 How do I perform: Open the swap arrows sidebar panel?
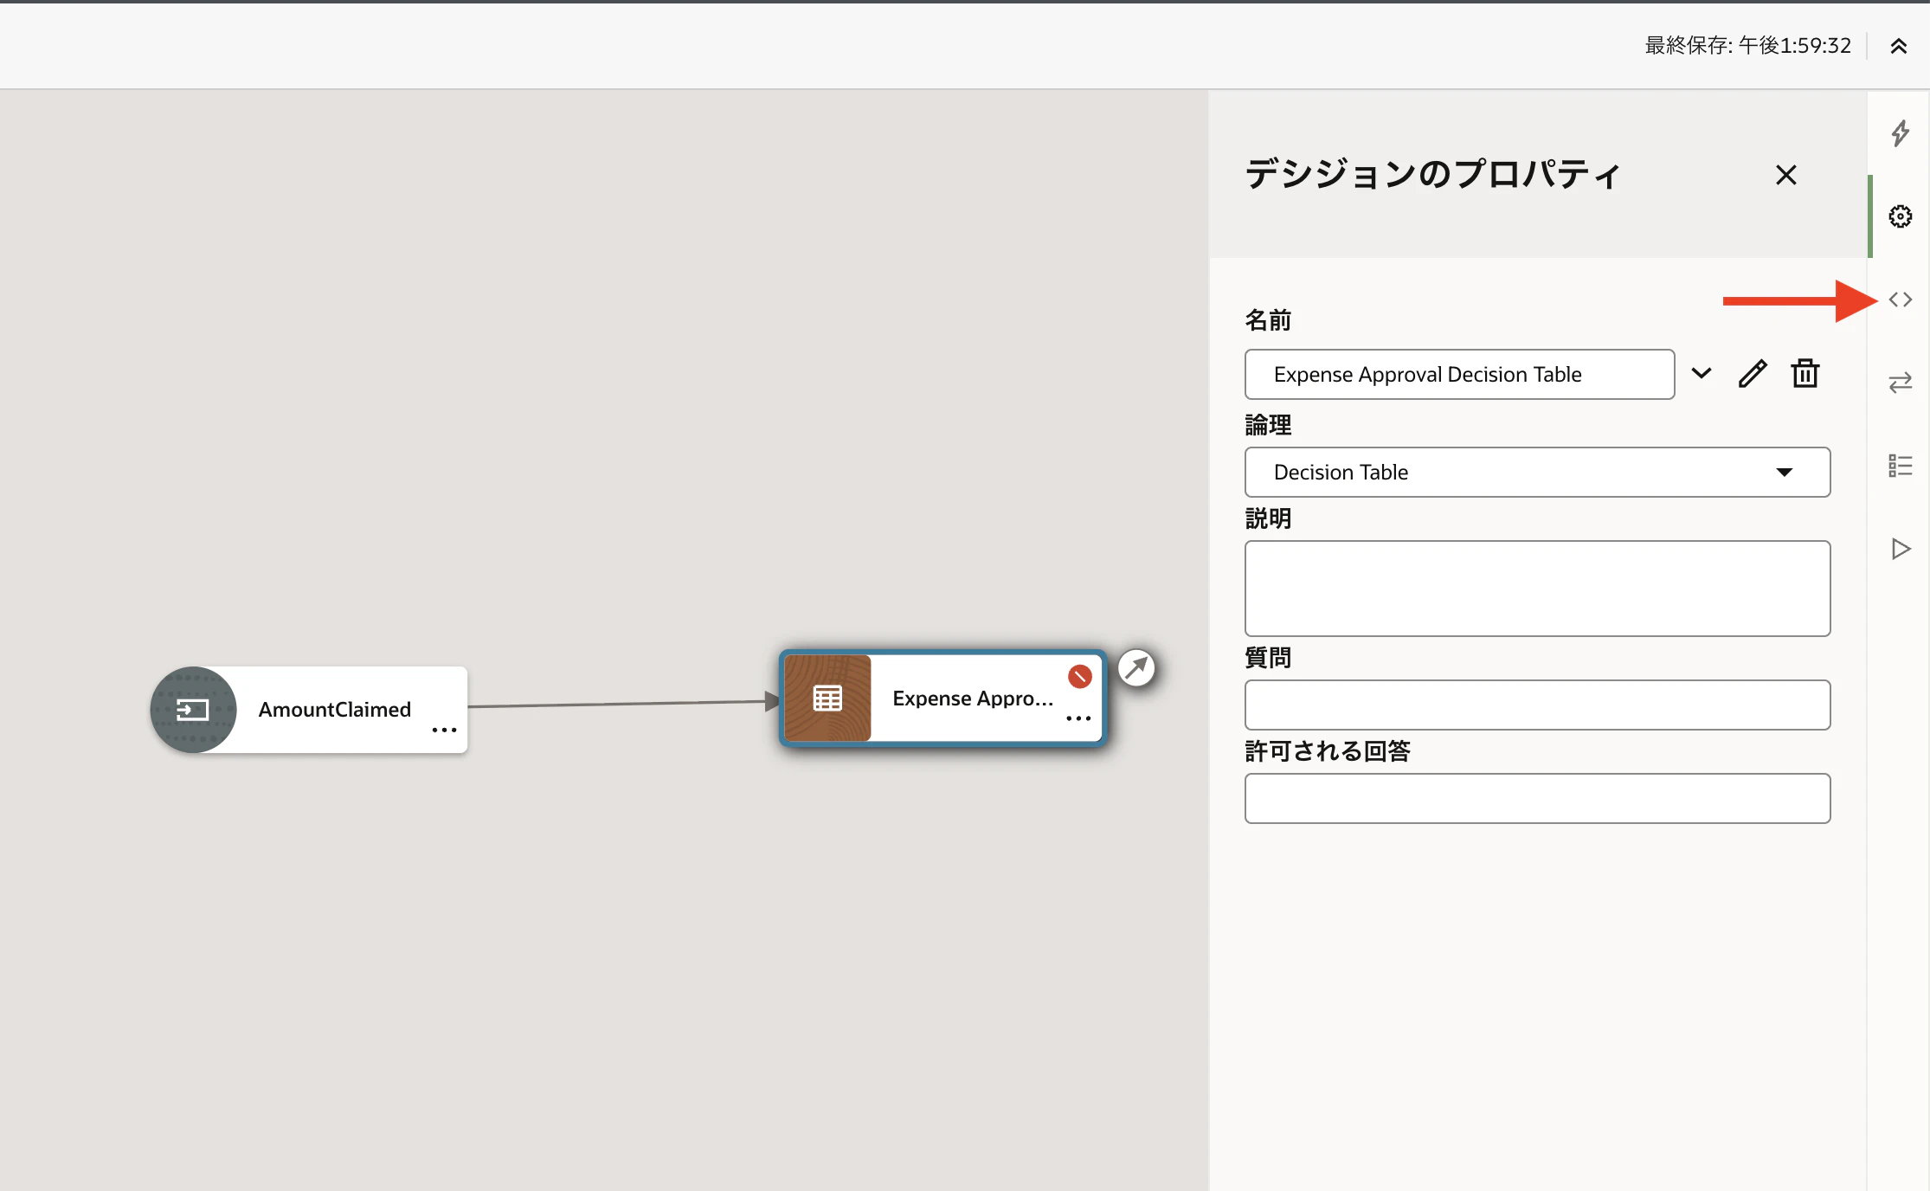[1900, 383]
